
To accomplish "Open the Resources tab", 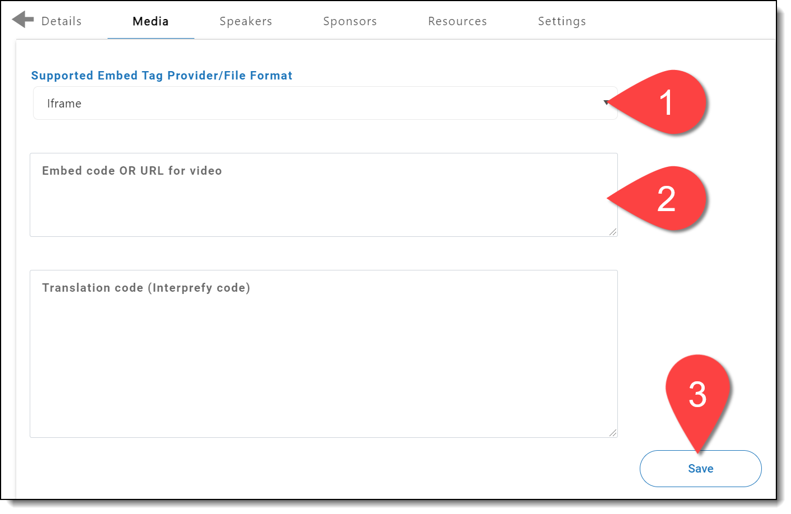I will (x=457, y=21).
